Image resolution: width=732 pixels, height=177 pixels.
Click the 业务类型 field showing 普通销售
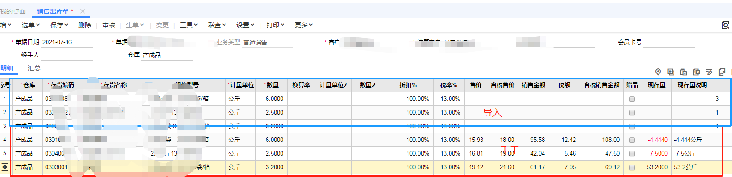pos(268,42)
